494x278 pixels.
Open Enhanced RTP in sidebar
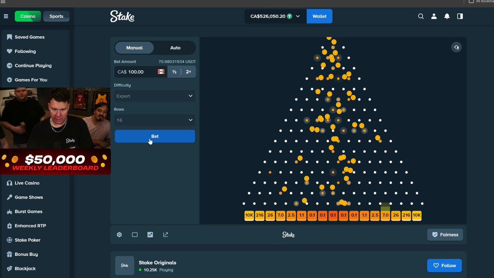coord(35,226)
